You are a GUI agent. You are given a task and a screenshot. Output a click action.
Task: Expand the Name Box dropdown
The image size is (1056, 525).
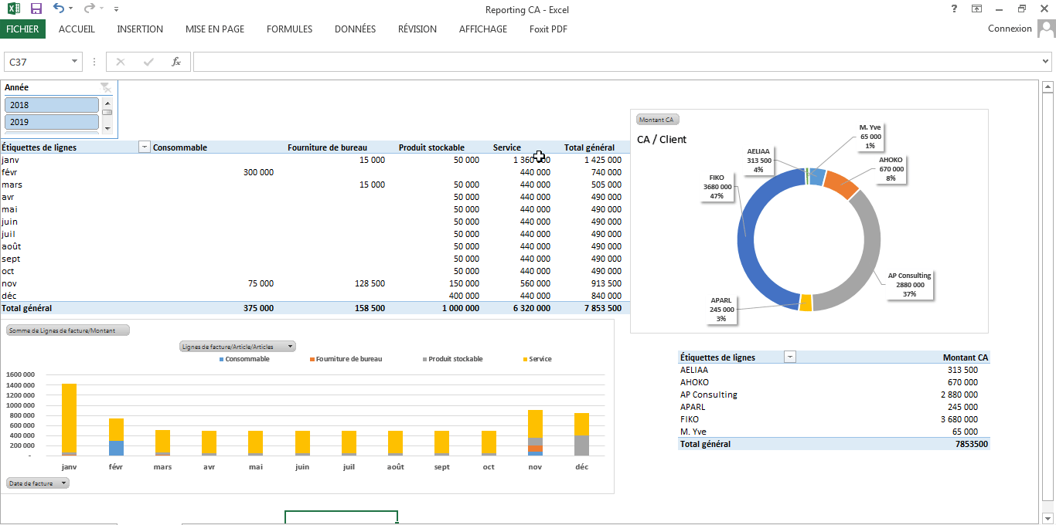point(75,62)
